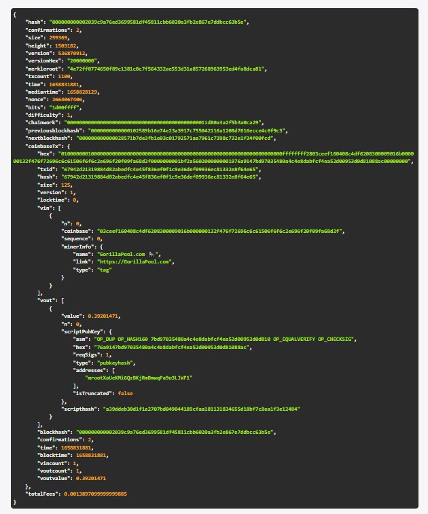428x514 pixels.
Task: Click the "reqSigs" key
Action: 85,354
